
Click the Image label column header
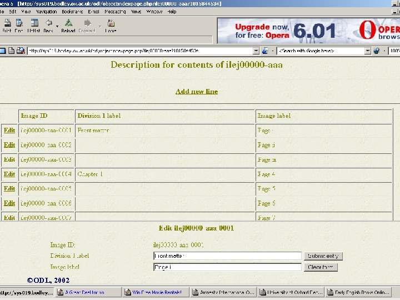pos(324,116)
